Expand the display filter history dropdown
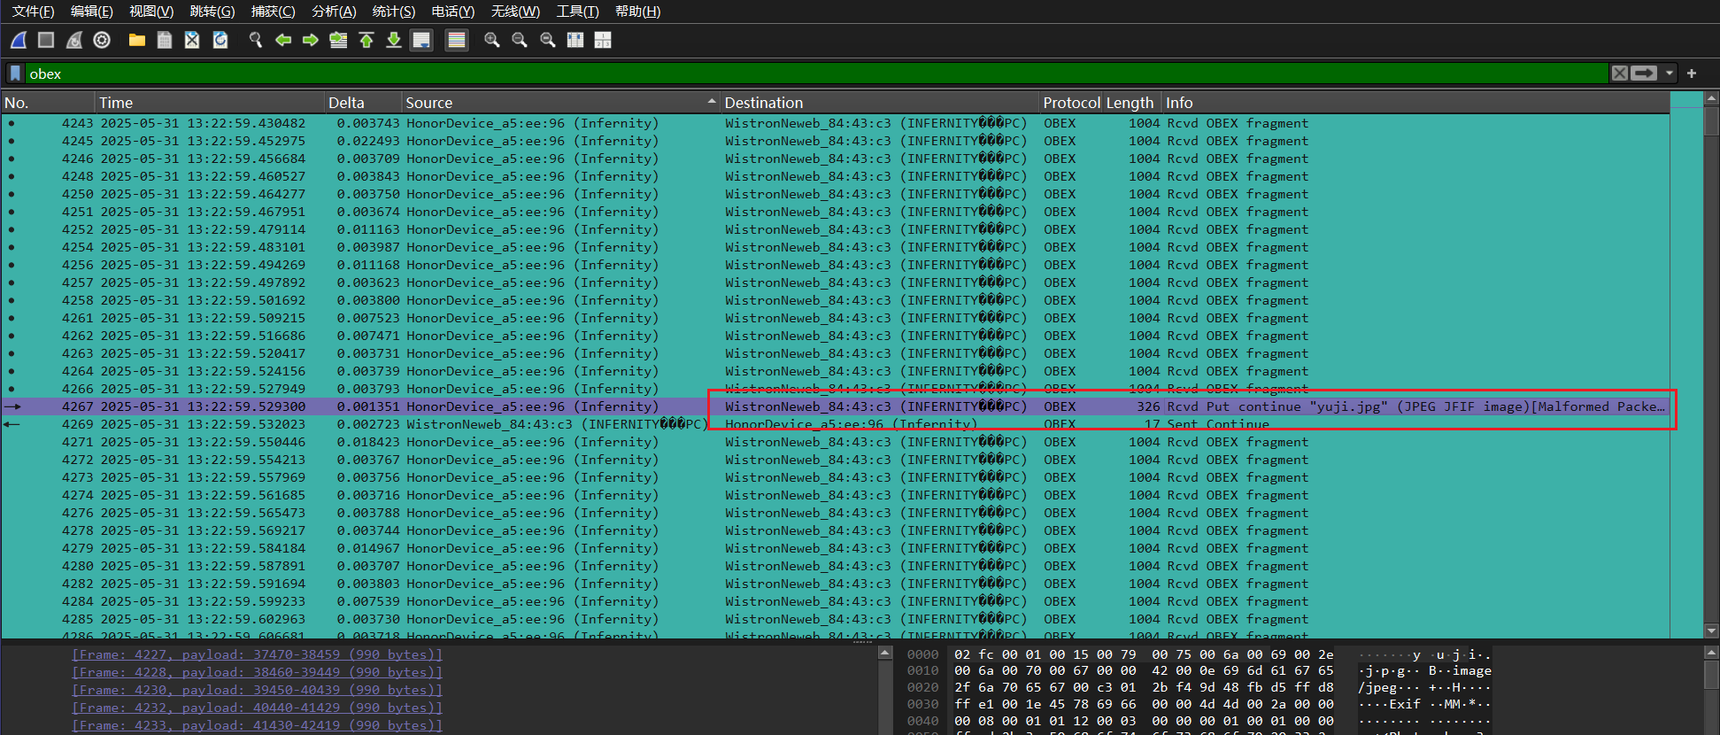This screenshot has width=1720, height=735. (x=1670, y=73)
